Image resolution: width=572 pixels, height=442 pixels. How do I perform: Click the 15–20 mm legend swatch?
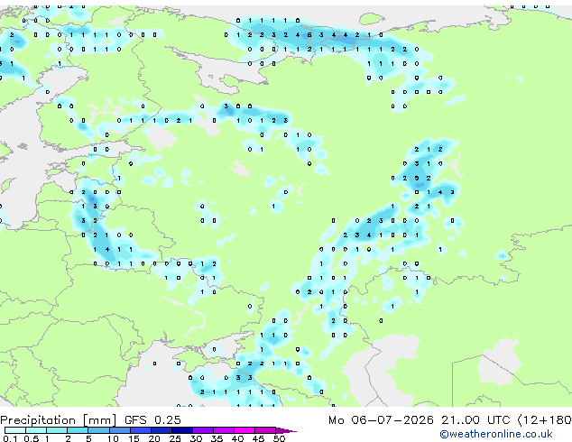coord(141,430)
